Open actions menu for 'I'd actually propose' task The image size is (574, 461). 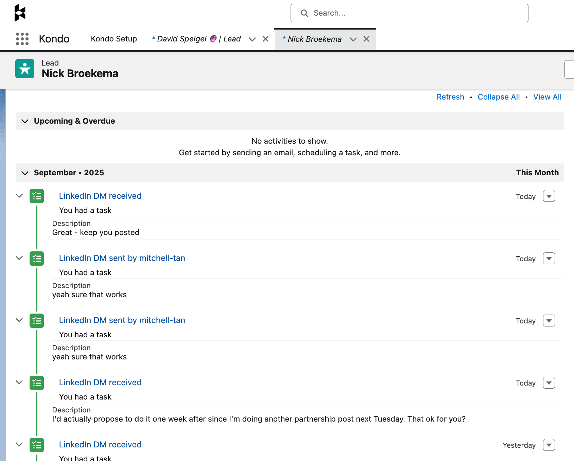pyautogui.click(x=549, y=383)
